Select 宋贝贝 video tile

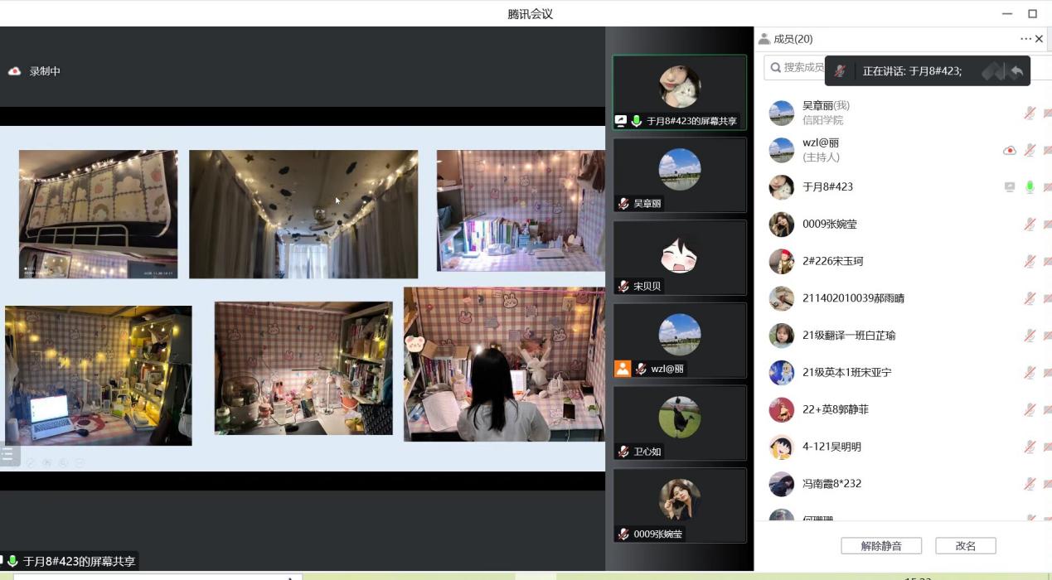pos(679,257)
